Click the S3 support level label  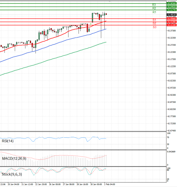pos(154,27)
